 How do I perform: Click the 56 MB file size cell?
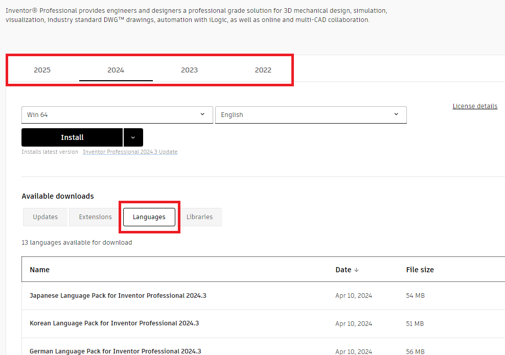click(x=415, y=351)
